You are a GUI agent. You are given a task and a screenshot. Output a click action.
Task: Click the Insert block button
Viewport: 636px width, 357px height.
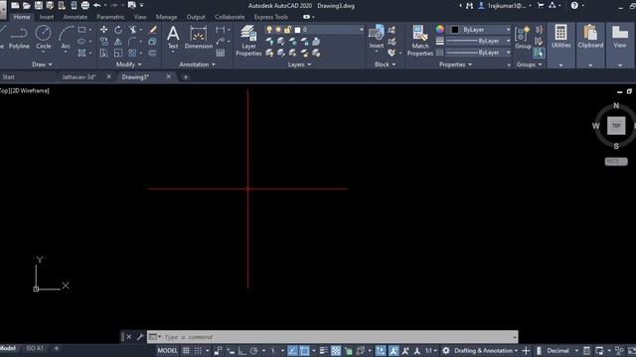pyautogui.click(x=377, y=38)
